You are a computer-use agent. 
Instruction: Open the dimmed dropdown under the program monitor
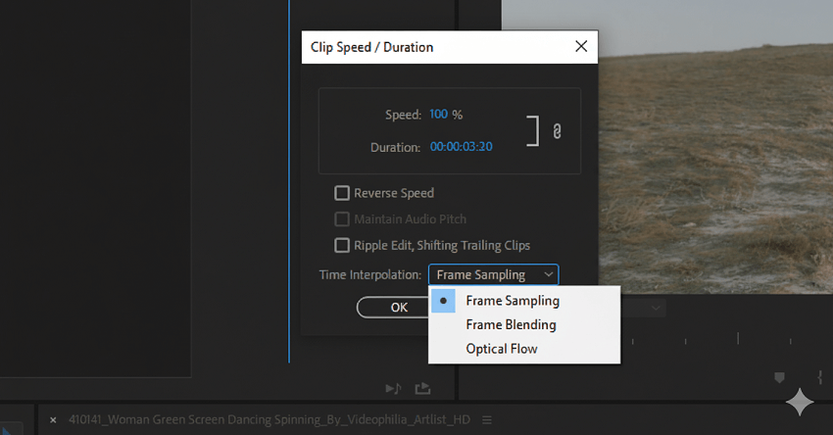643,308
